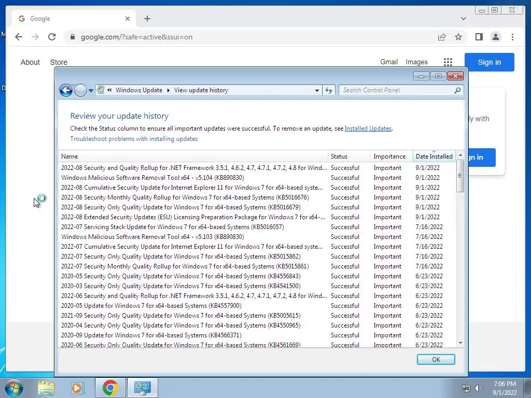Select the Windows Update breadcrumb

(x=139, y=90)
